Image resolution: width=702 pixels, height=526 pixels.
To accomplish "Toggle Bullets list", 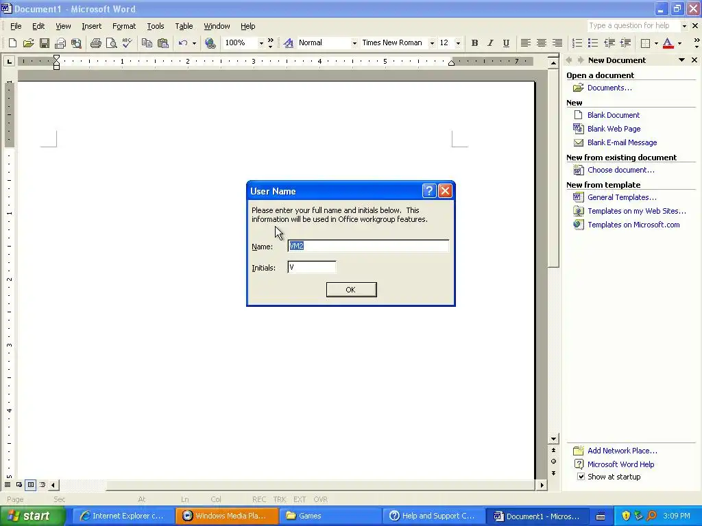I will [x=593, y=43].
